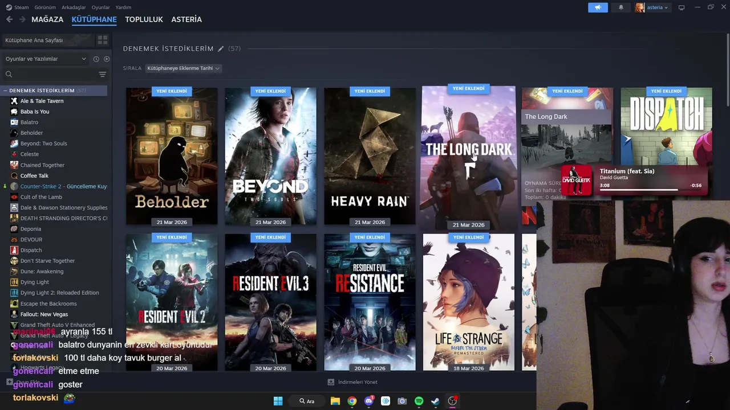Open Windows Start menu
The image size is (730, 410).
[x=278, y=401]
